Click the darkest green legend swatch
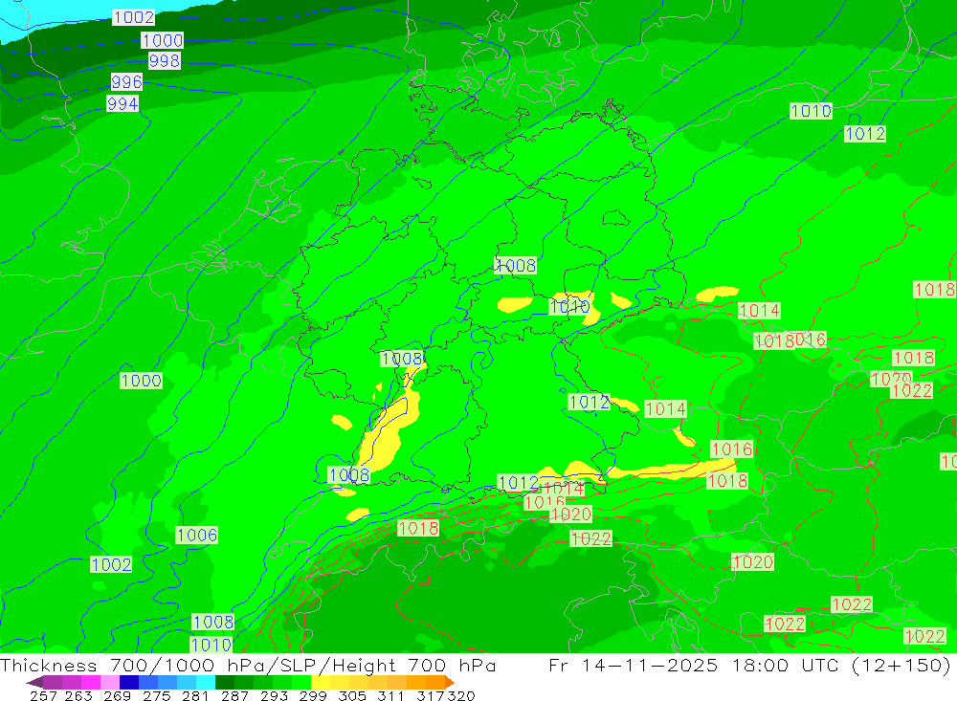 (x=225, y=682)
